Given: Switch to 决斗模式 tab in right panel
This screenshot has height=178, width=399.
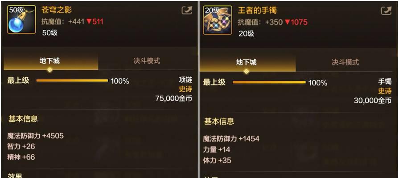Looking at the screenshot, I should click(346, 62).
